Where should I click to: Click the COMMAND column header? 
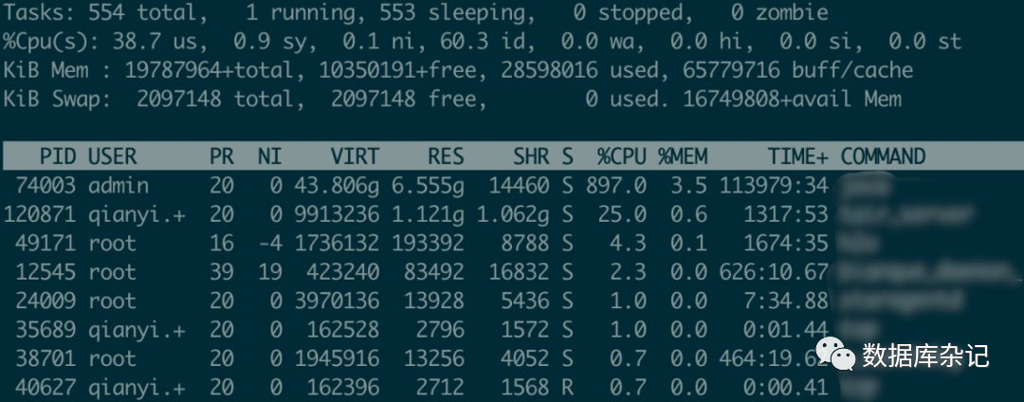pyautogui.click(x=883, y=156)
